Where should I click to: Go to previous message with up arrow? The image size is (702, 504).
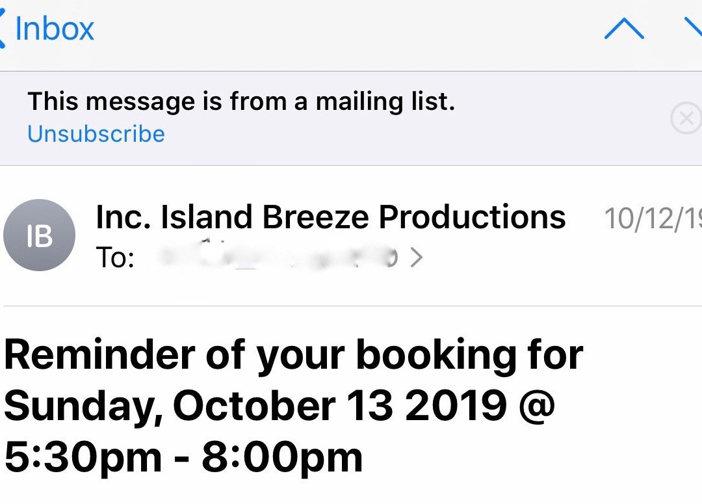(624, 29)
